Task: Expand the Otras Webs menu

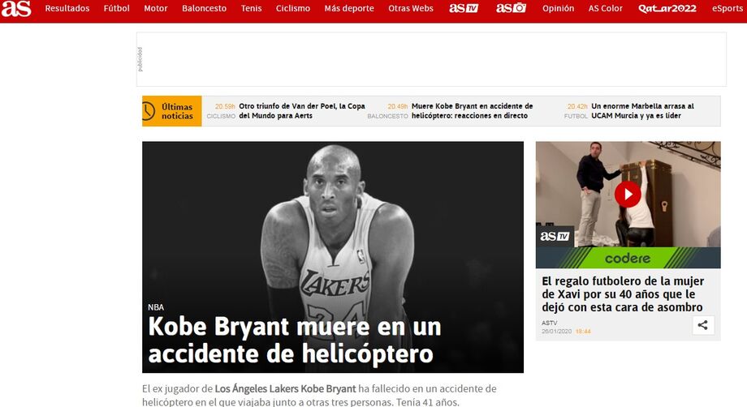Action: click(x=411, y=8)
